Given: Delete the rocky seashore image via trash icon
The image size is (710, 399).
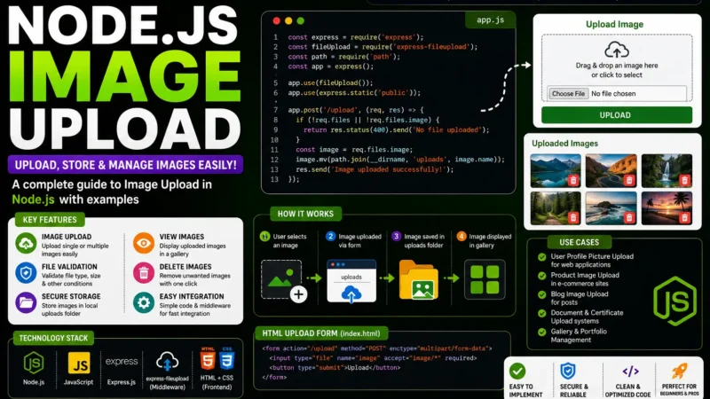Looking at the screenshot, I should click(629, 217).
